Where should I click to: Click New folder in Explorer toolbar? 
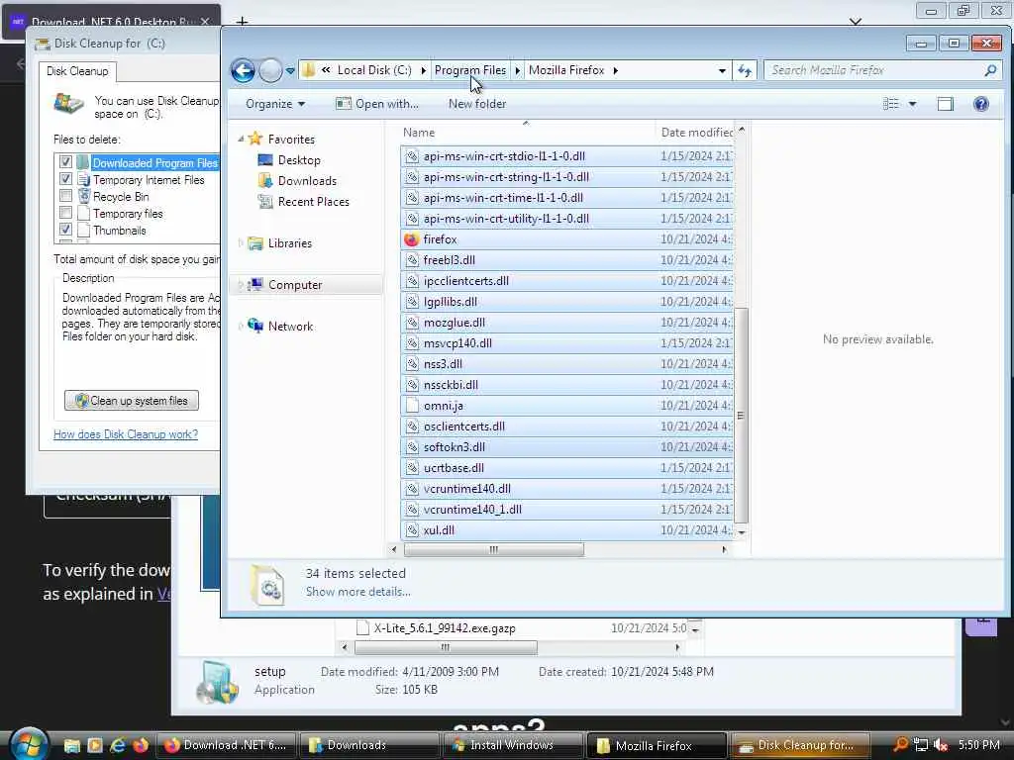(477, 104)
